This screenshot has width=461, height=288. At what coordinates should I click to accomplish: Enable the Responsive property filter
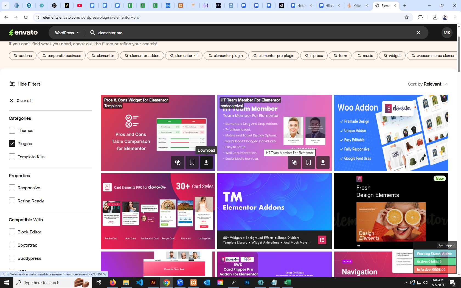pyautogui.click(x=12, y=188)
